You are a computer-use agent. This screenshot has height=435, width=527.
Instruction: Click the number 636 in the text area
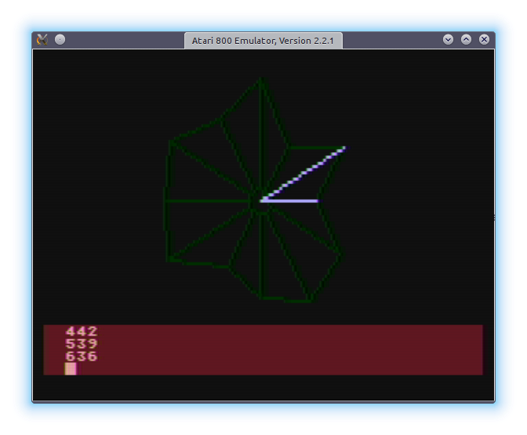click(82, 356)
